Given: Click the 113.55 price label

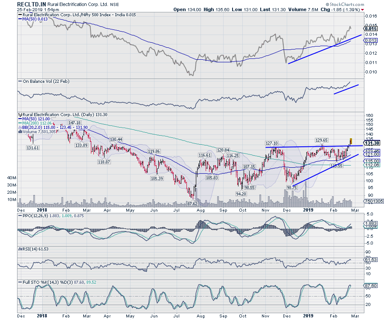Looking at the screenshot, I should point(336,166).
